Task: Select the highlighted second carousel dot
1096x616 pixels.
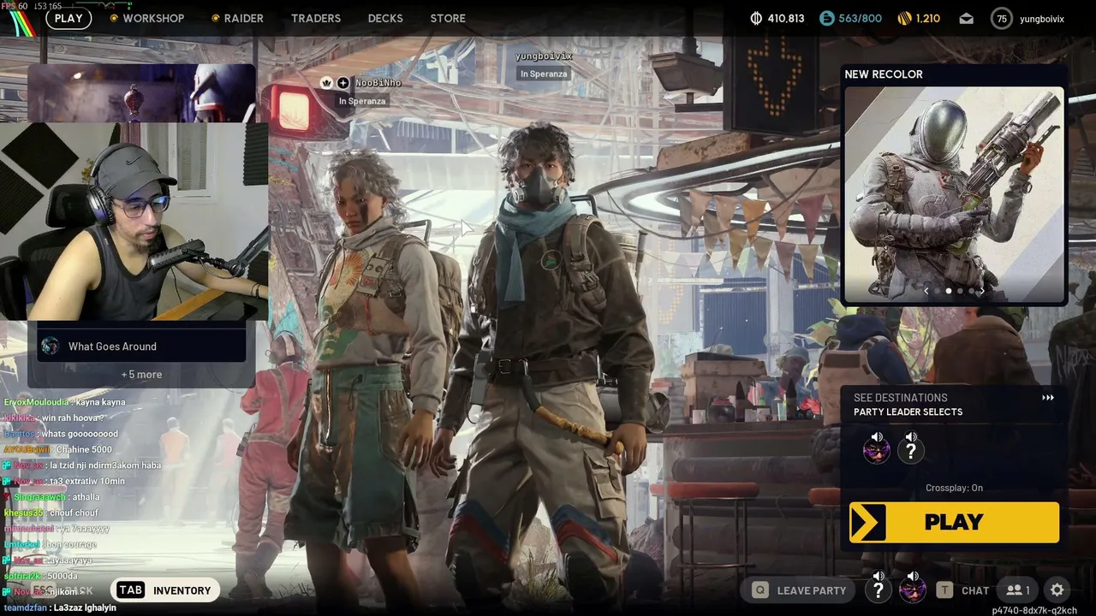Action: 948,291
